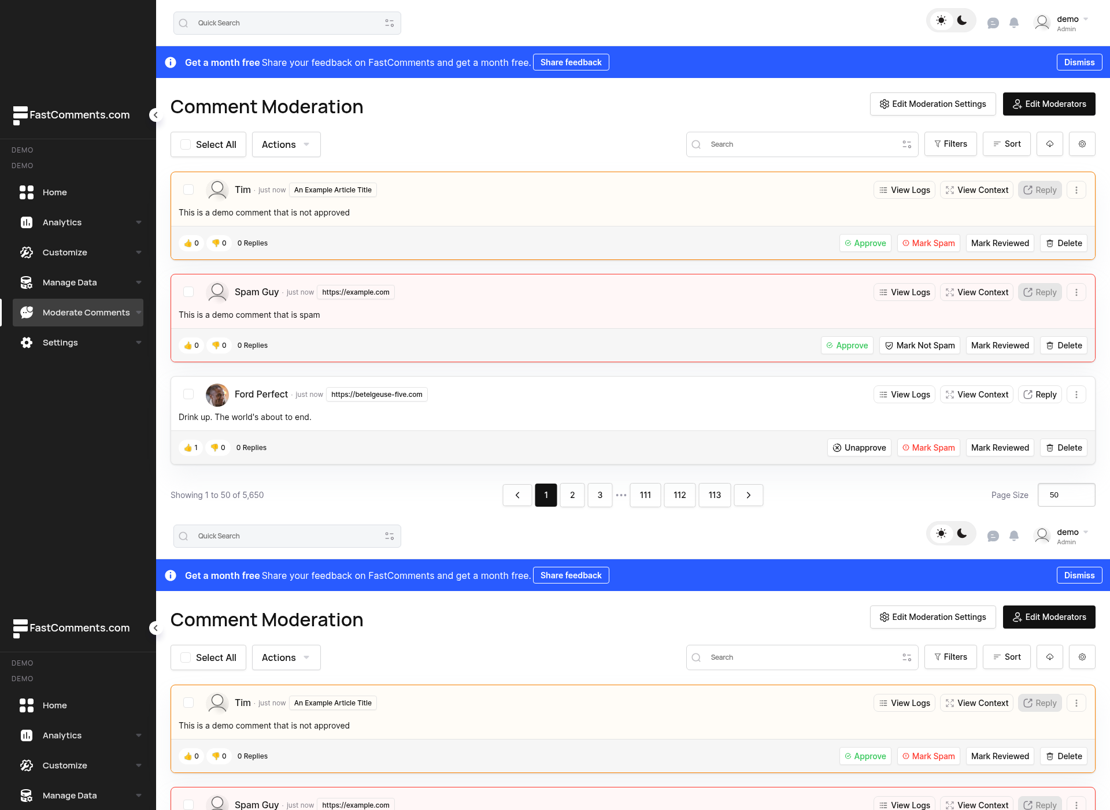
Task: Expand Manage Data arrow in the upper sidebar
Action: tap(139, 283)
